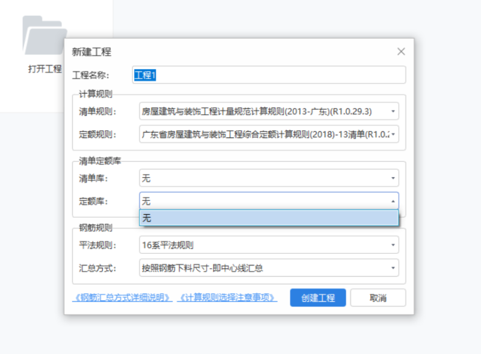The image size is (481, 354).
Task: Expand the 定额规则 dropdown arrow
Action: pyautogui.click(x=394, y=134)
